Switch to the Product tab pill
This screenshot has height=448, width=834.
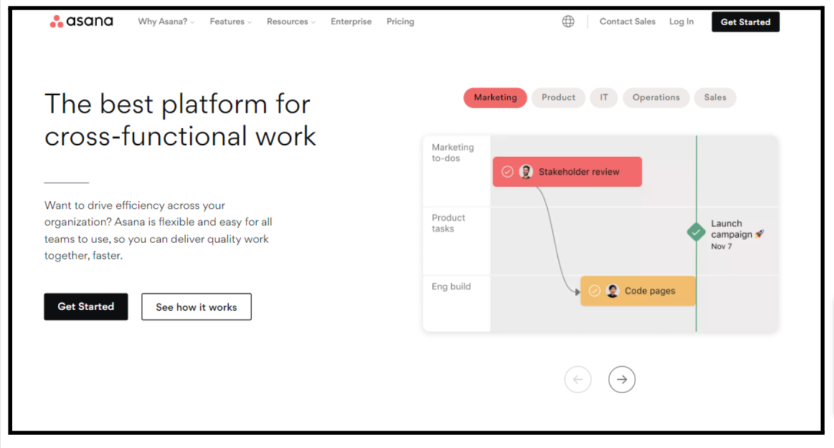coord(558,98)
